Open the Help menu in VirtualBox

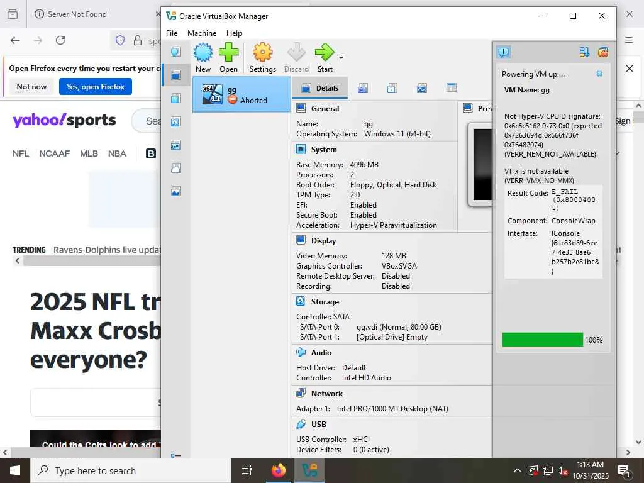234,33
